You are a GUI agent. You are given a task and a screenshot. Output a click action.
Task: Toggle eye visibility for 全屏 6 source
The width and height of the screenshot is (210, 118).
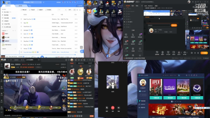(125, 22)
